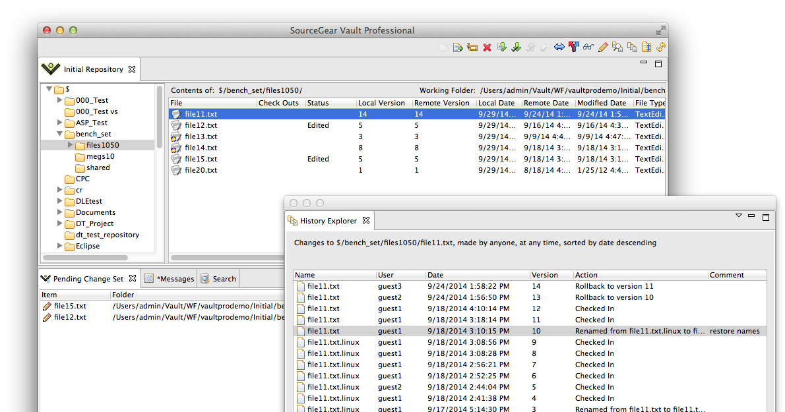Select the History Explorer tab
The image size is (785, 412).
(x=329, y=220)
